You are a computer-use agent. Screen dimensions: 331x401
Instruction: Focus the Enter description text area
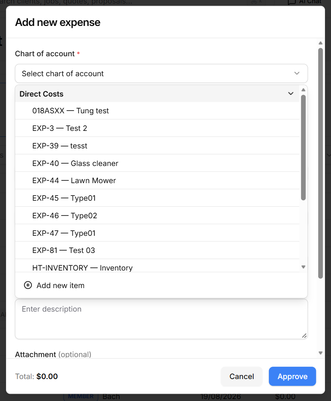pos(161,319)
